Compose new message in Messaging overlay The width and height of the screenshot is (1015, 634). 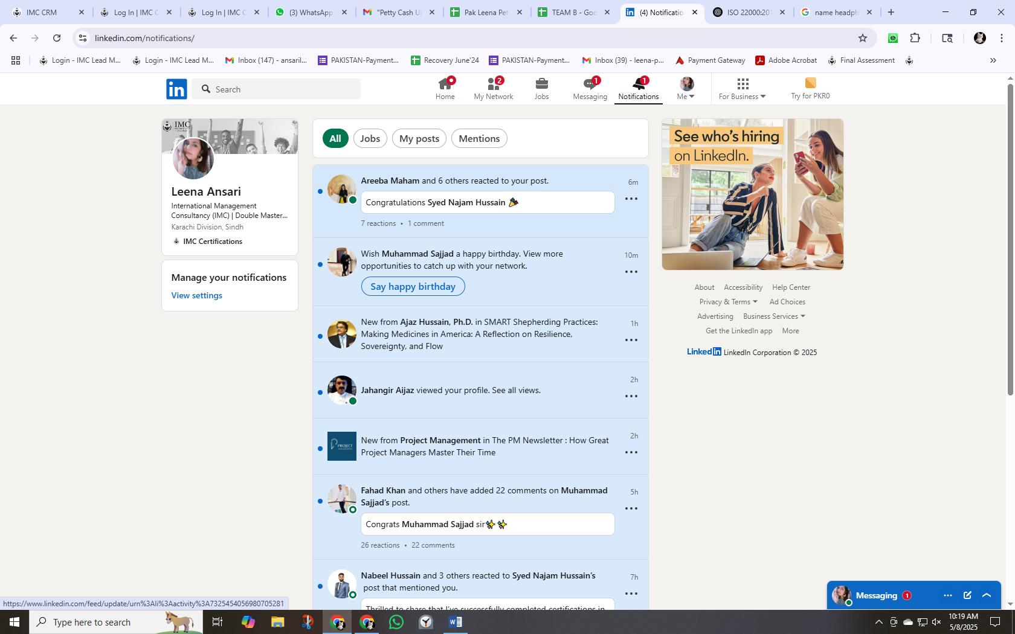(x=967, y=595)
